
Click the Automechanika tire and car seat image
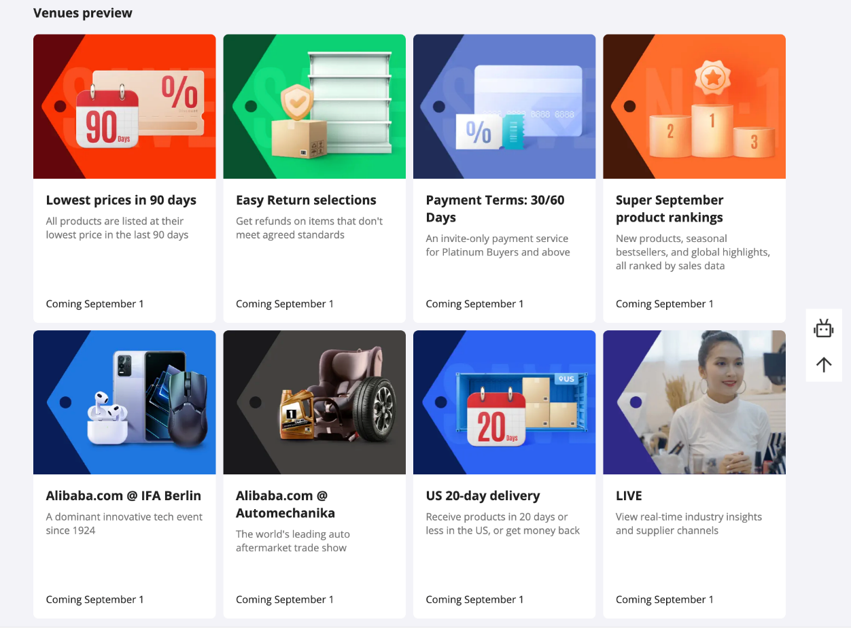tap(315, 402)
